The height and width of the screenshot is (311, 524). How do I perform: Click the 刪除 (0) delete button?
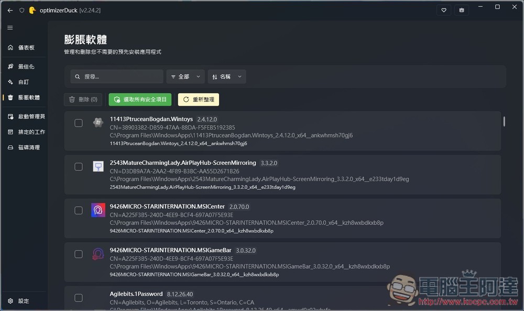click(x=83, y=99)
